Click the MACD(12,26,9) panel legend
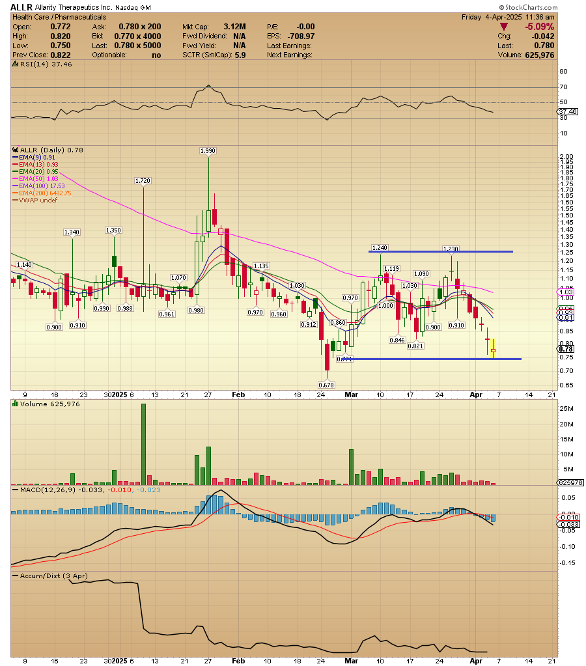The width and height of the screenshot is (586, 666). pyautogui.click(x=86, y=490)
